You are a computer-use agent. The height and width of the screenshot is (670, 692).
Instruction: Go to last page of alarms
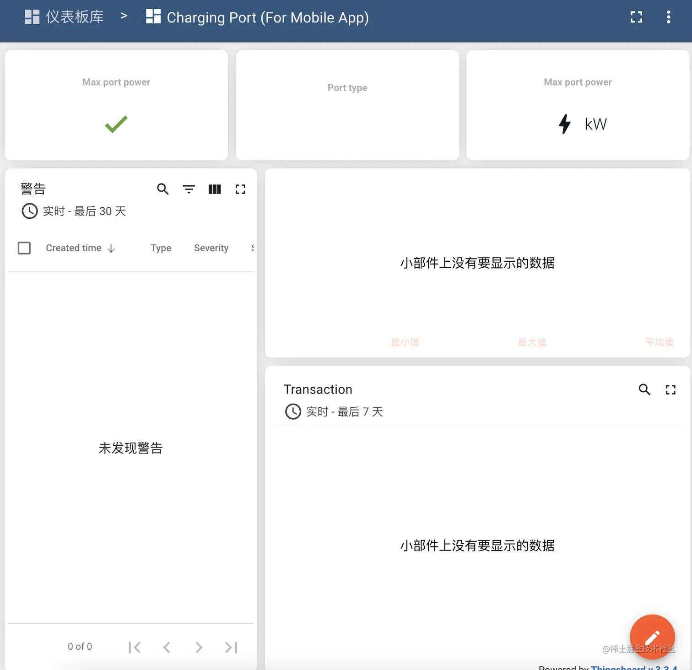pos(231,647)
